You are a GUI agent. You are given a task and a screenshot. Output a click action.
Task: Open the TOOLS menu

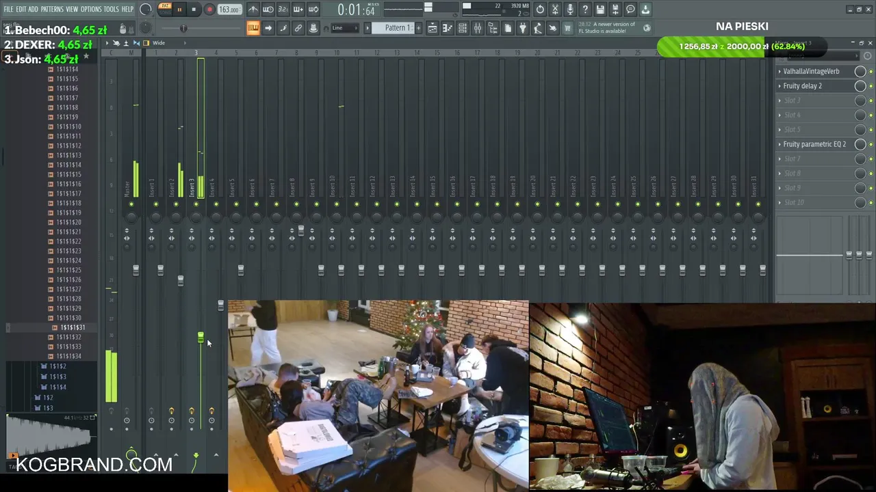[x=112, y=10]
